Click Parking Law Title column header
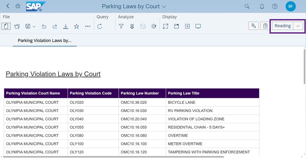The image size is (306, 158). [212, 93]
